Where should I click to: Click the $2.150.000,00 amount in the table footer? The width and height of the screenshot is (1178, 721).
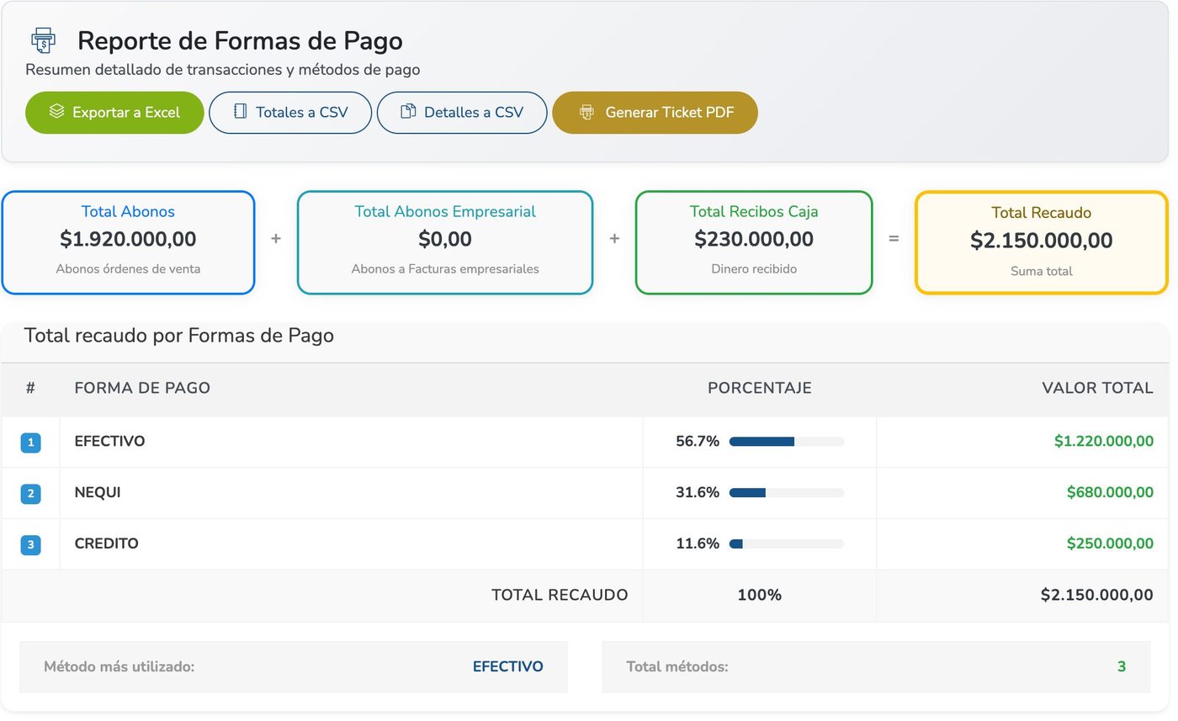[x=1097, y=595]
